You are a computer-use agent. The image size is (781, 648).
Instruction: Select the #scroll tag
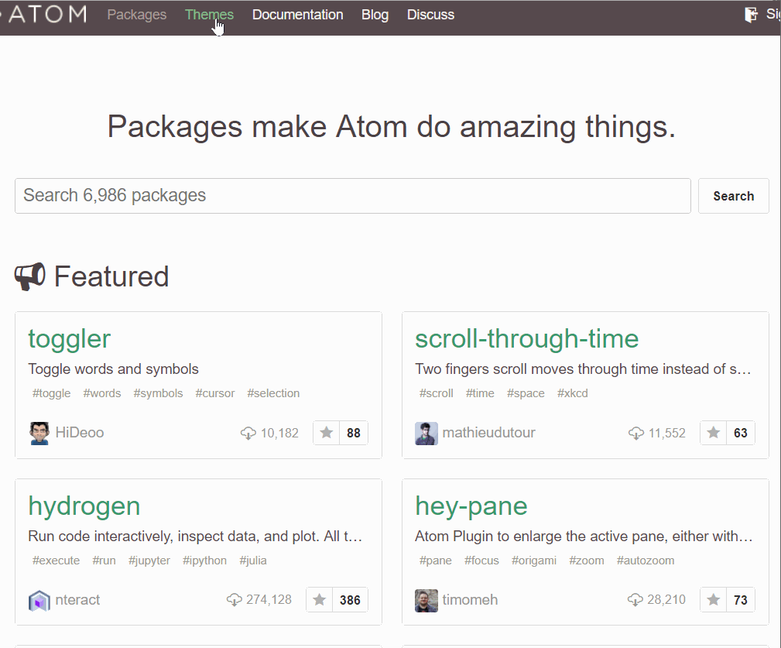[437, 393]
